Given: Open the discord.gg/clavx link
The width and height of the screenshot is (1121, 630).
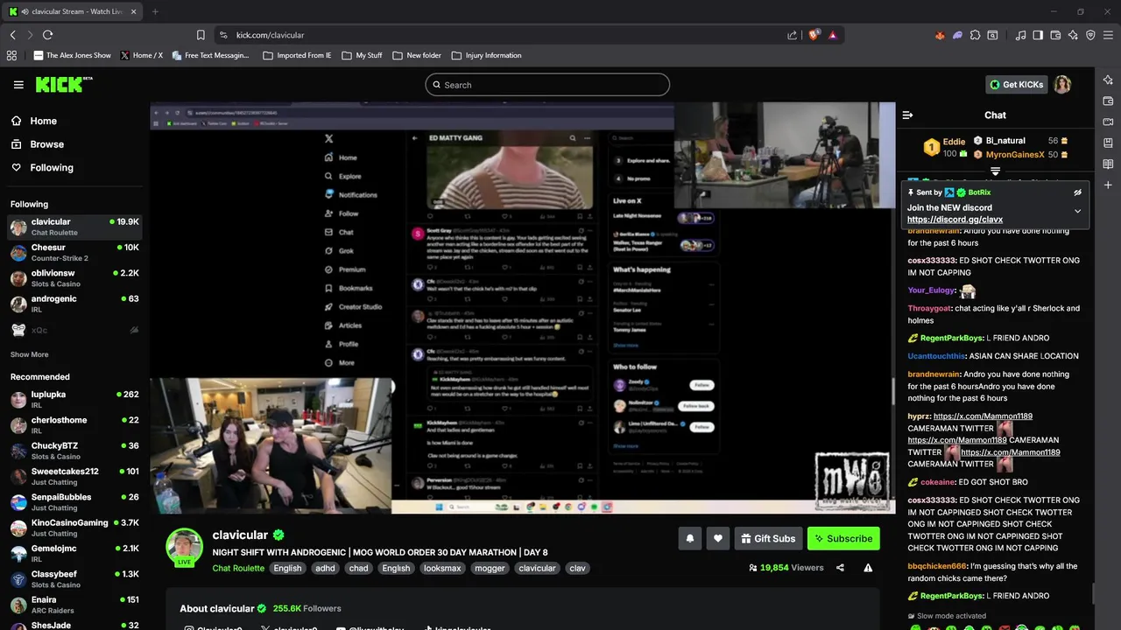Looking at the screenshot, I should point(955,220).
